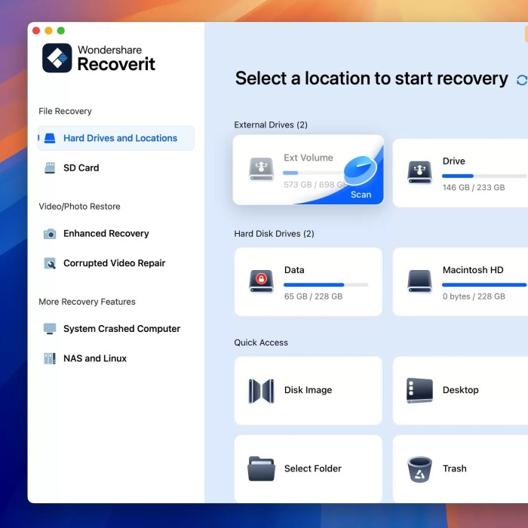The width and height of the screenshot is (528, 528).
Task: Click the blue Scan gauge icon
Action: 361,170
